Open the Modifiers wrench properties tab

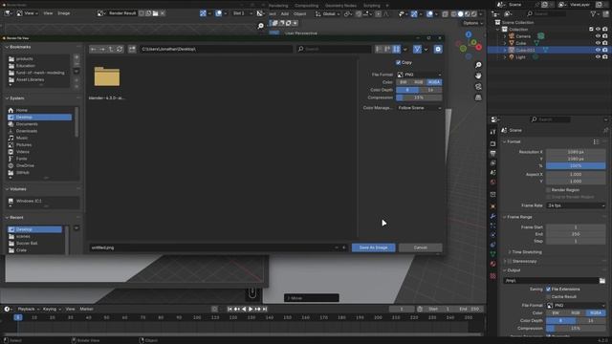(x=493, y=216)
